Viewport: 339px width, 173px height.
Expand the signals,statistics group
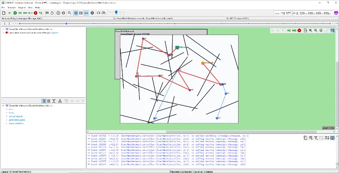point(6,123)
